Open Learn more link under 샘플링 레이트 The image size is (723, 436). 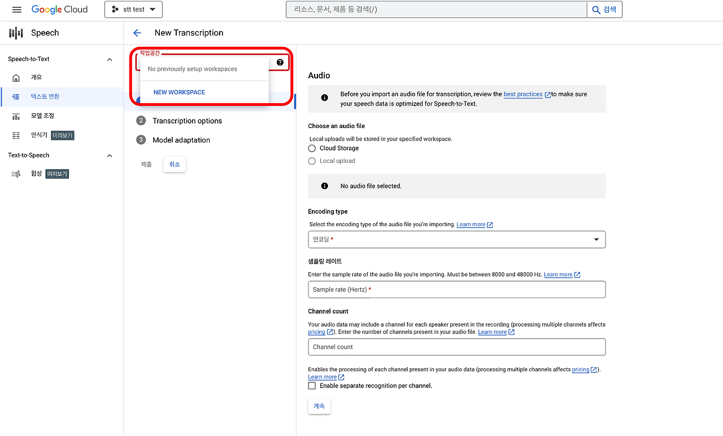pyautogui.click(x=562, y=275)
